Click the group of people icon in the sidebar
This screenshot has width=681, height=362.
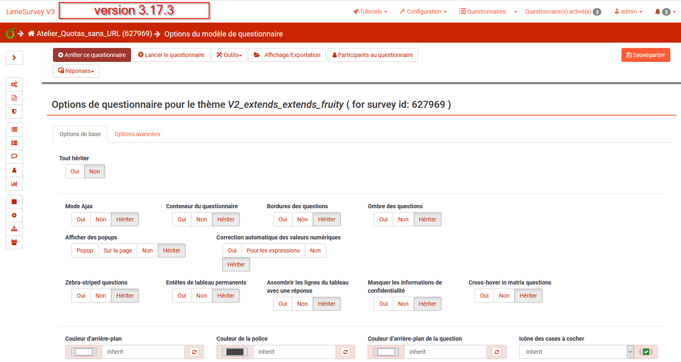point(14,242)
